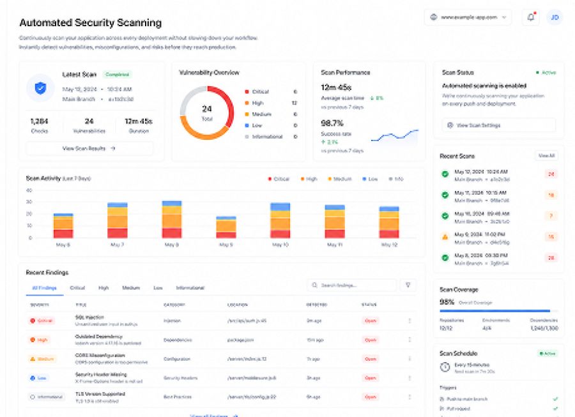Open the more-options menu for Outdated Dependency row
This screenshot has height=417, width=575.
[410, 340]
